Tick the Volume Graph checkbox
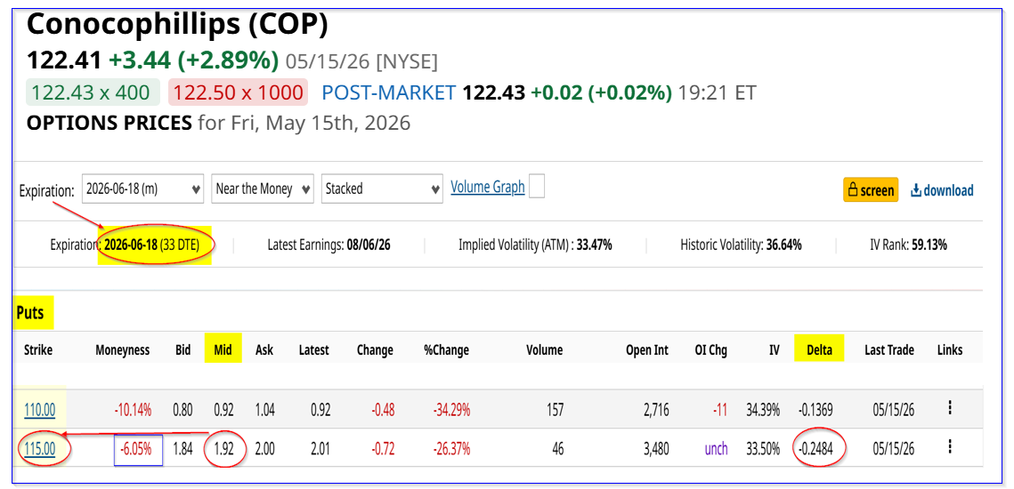Viewport: 1014px width, 489px height. click(537, 187)
